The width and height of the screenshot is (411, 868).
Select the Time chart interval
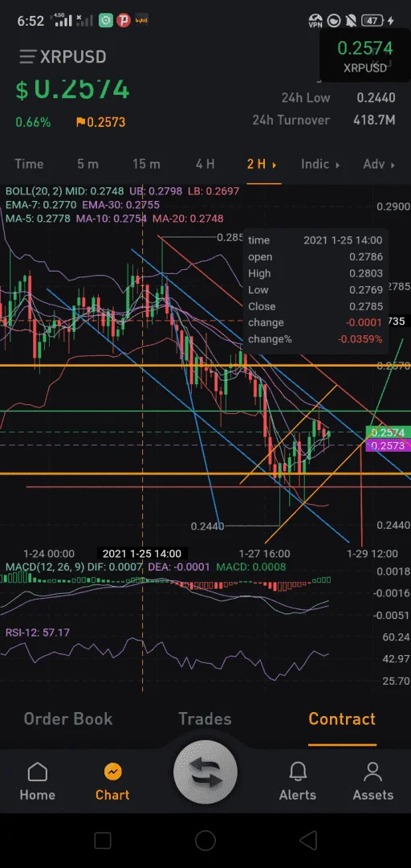point(29,164)
